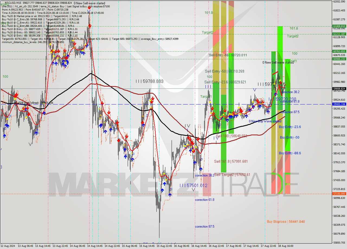This screenshot has width=347, height=249.
Task: Click the 'Sell Target2 | 57652.61' label
Action: pos(232,175)
